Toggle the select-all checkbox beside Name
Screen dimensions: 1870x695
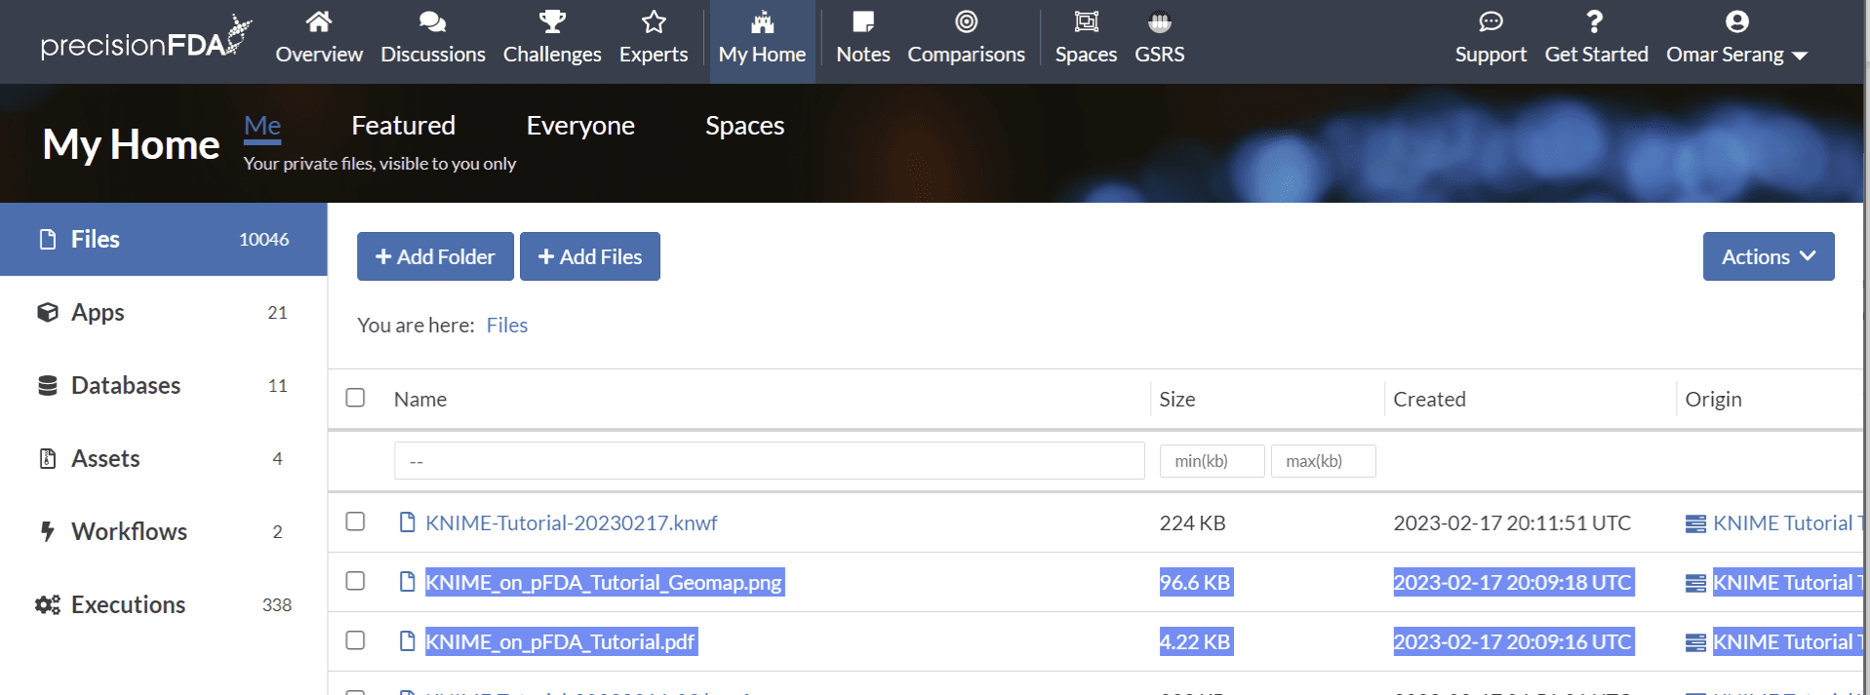(355, 398)
